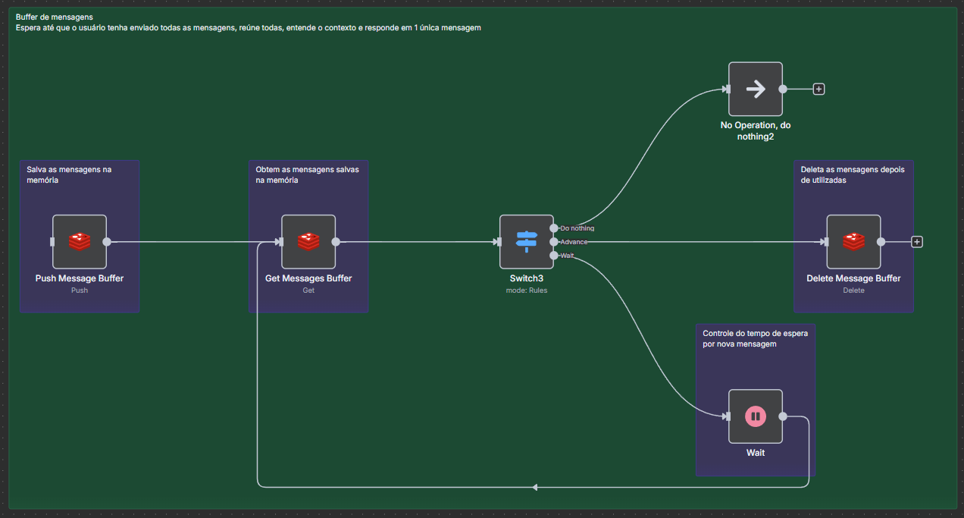
Task: Select the Wait output connector of Switch3
Action: click(x=554, y=255)
